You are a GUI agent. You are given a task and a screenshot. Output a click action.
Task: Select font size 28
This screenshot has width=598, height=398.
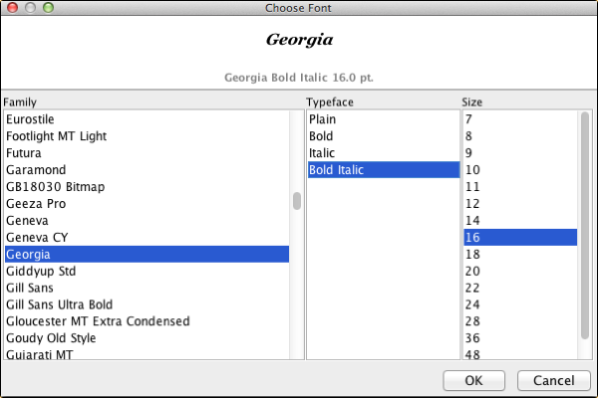(x=520, y=321)
